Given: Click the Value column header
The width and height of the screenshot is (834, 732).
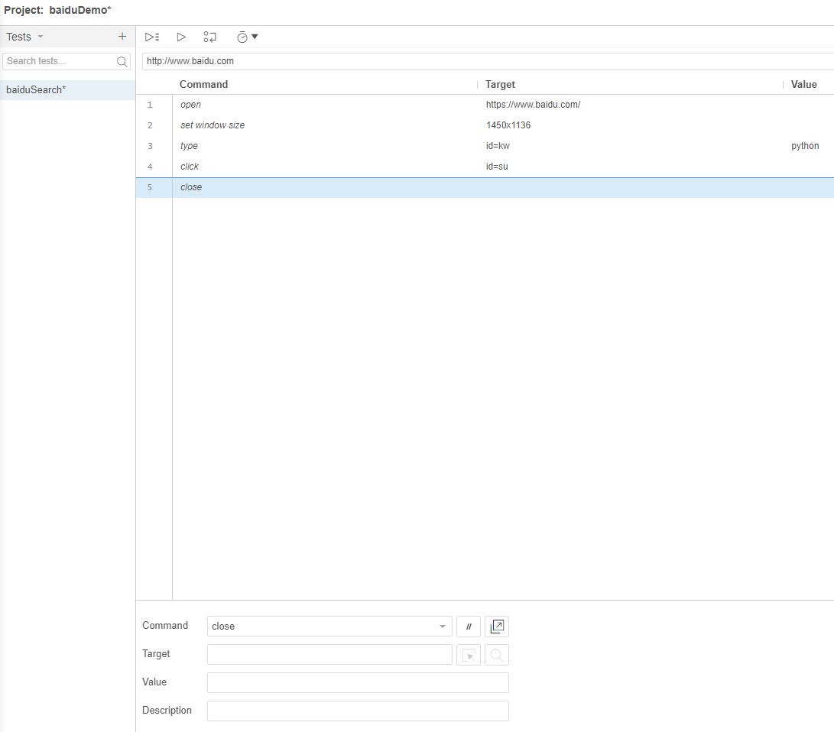Looking at the screenshot, I should coord(803,85).
